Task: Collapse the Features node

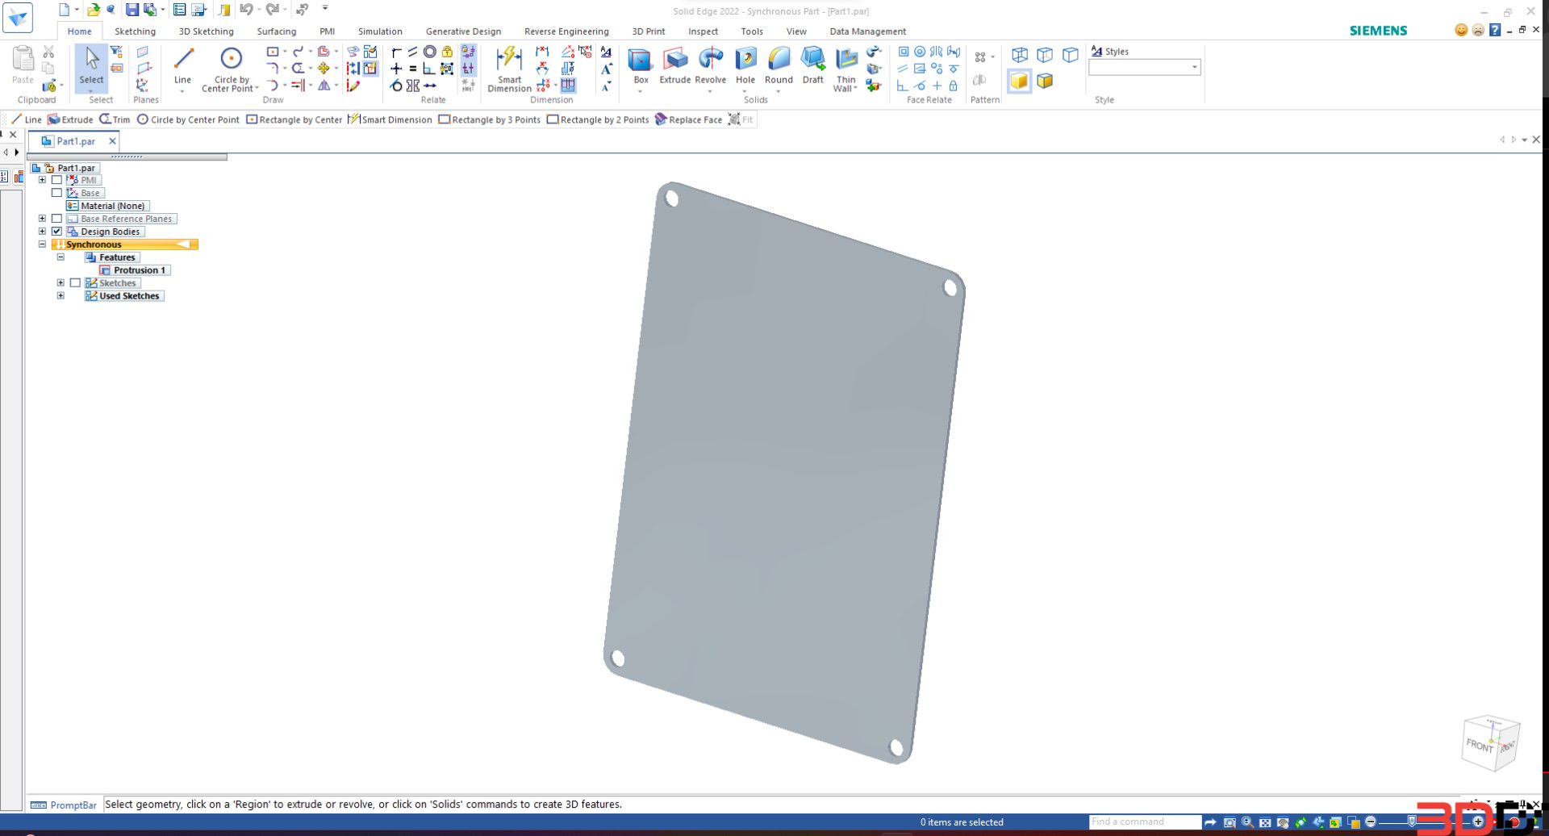Action: (61, 257)
